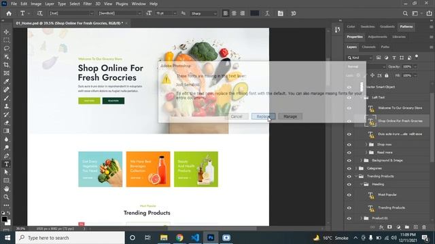Image resolution: width=435 pixels, height=244 pixels.
Task: Toggle the Character and Paragraph panels icon
Action: [281, 14]
